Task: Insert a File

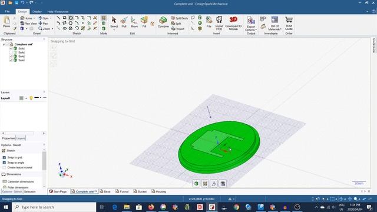Action: [209, 22]
